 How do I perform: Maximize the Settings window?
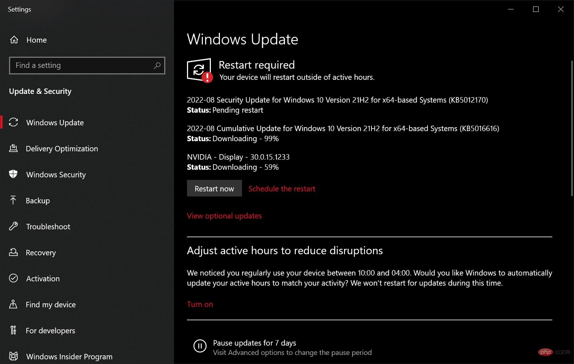[x=536, y=9]
